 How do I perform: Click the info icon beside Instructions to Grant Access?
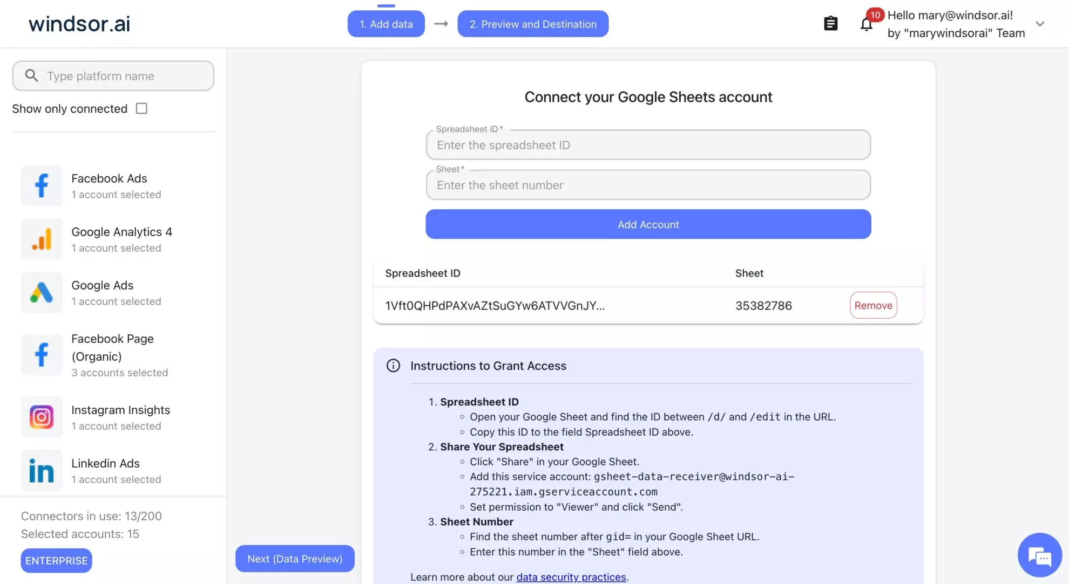[393, 366]
